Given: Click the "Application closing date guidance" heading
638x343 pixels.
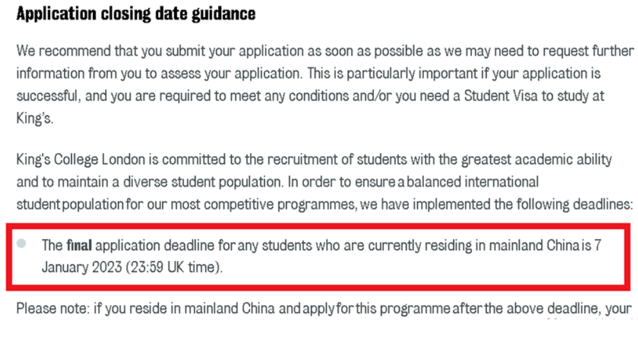Looking at the screenshot, I should 136,14.
